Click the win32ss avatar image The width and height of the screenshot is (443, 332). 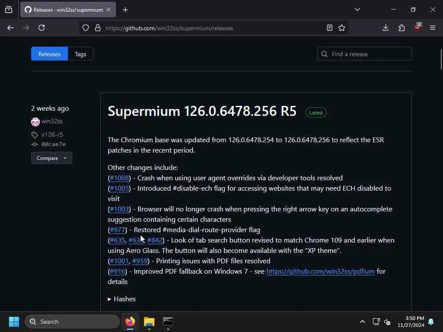35,121
